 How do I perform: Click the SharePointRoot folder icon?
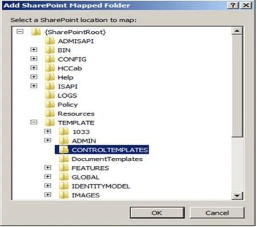(36, 31)
